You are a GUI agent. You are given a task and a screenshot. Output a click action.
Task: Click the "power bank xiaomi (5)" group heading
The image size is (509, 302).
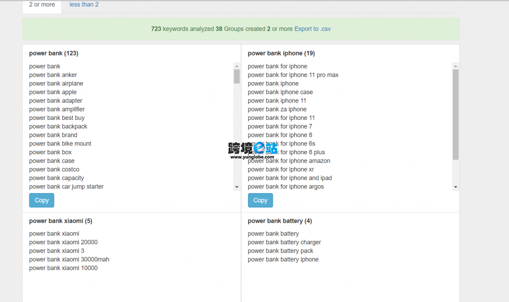click(x=61, y=221)
